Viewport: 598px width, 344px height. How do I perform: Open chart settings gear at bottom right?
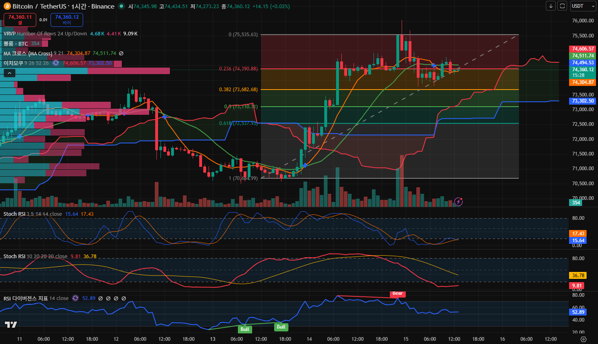pyautogui.click(x=583, y=339)
